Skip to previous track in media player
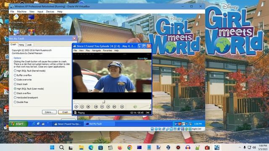The height and width of the screenshot is (151, 269). coord(96,107)
